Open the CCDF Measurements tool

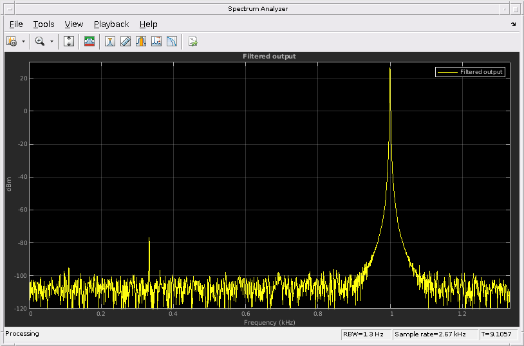(172, 41)
